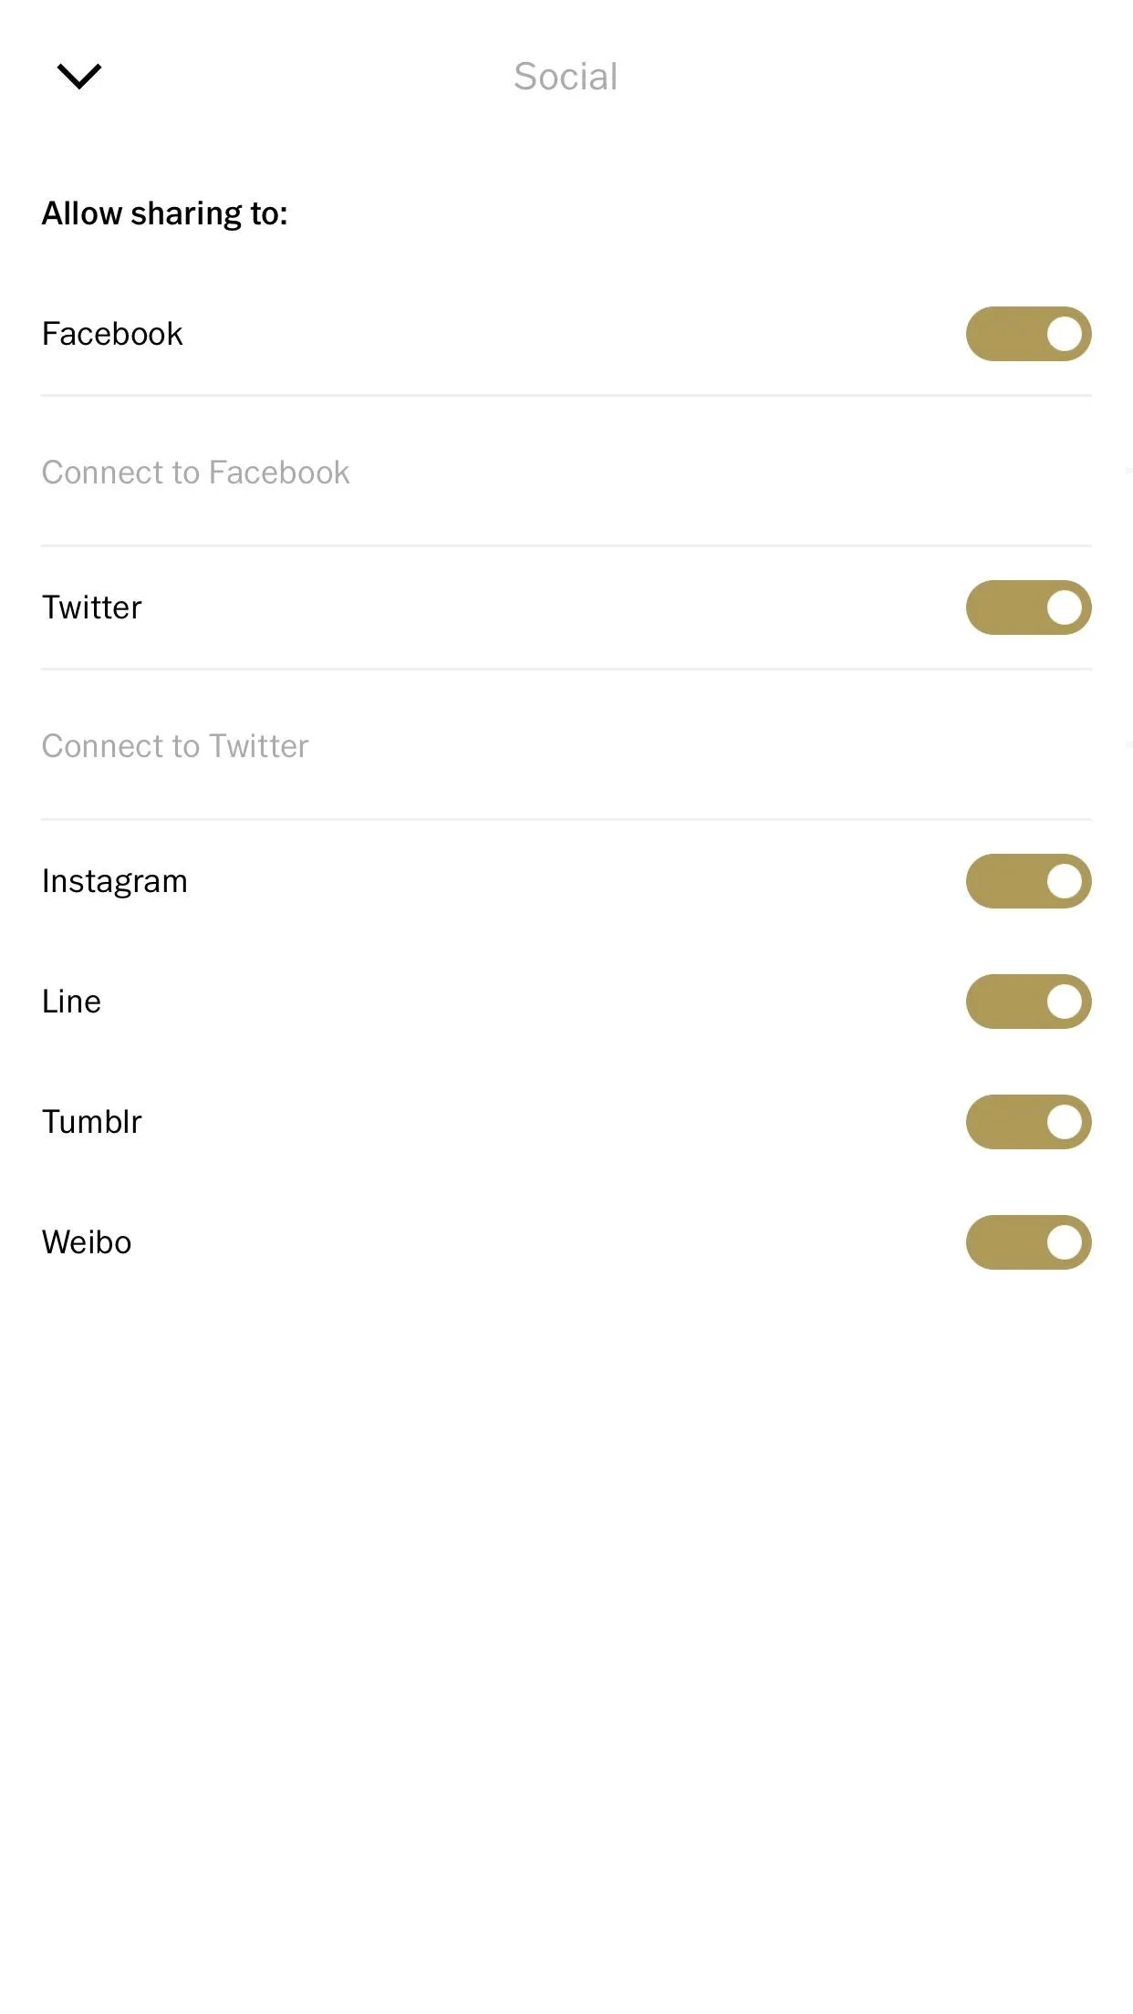
Task: Switch off Line sharing
Action: point(1028,1002)
